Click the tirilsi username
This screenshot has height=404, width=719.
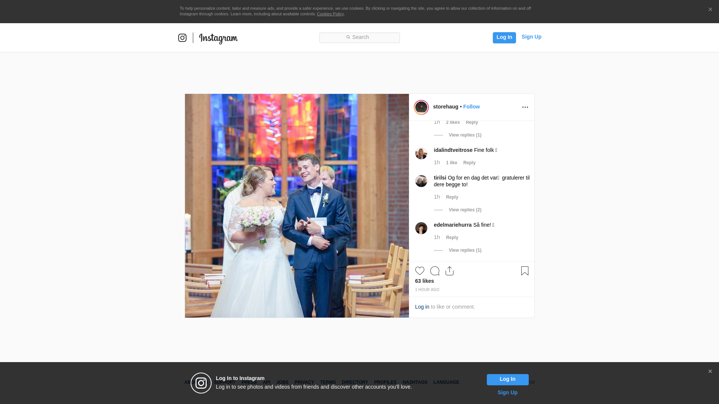pos(440,178)
